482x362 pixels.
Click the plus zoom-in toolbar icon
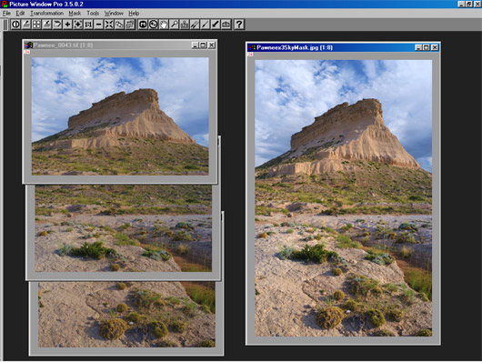click(x=67, y=25)
